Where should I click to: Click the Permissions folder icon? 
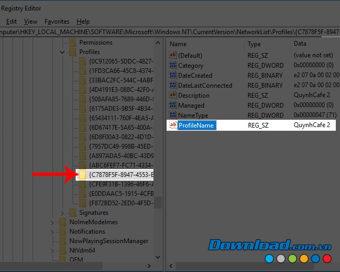point(73,43)
